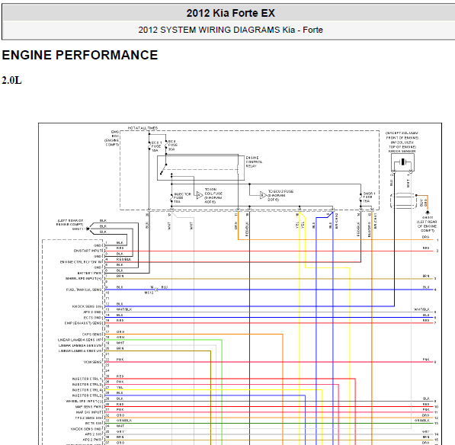Click the WHEEL SPD INPUT (+) label
Viewport: 455px width, 445px height.
(84, 278)
